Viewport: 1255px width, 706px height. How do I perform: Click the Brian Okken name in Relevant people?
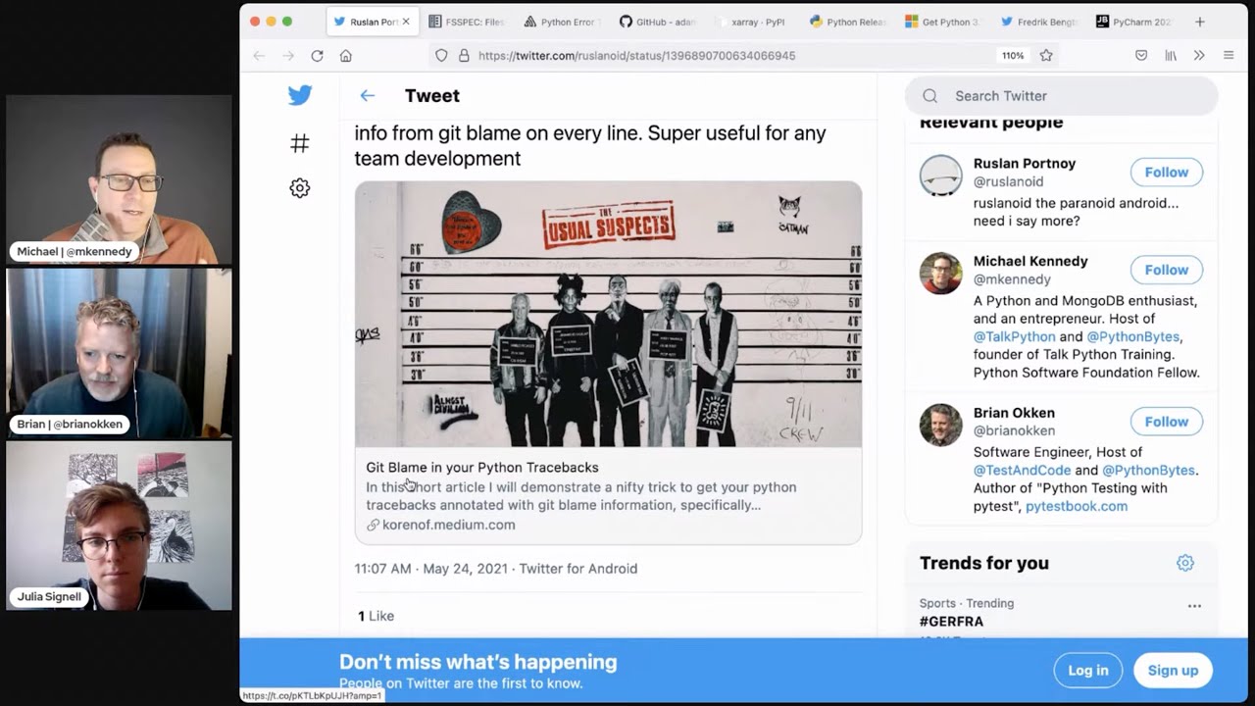(1014, 414)
